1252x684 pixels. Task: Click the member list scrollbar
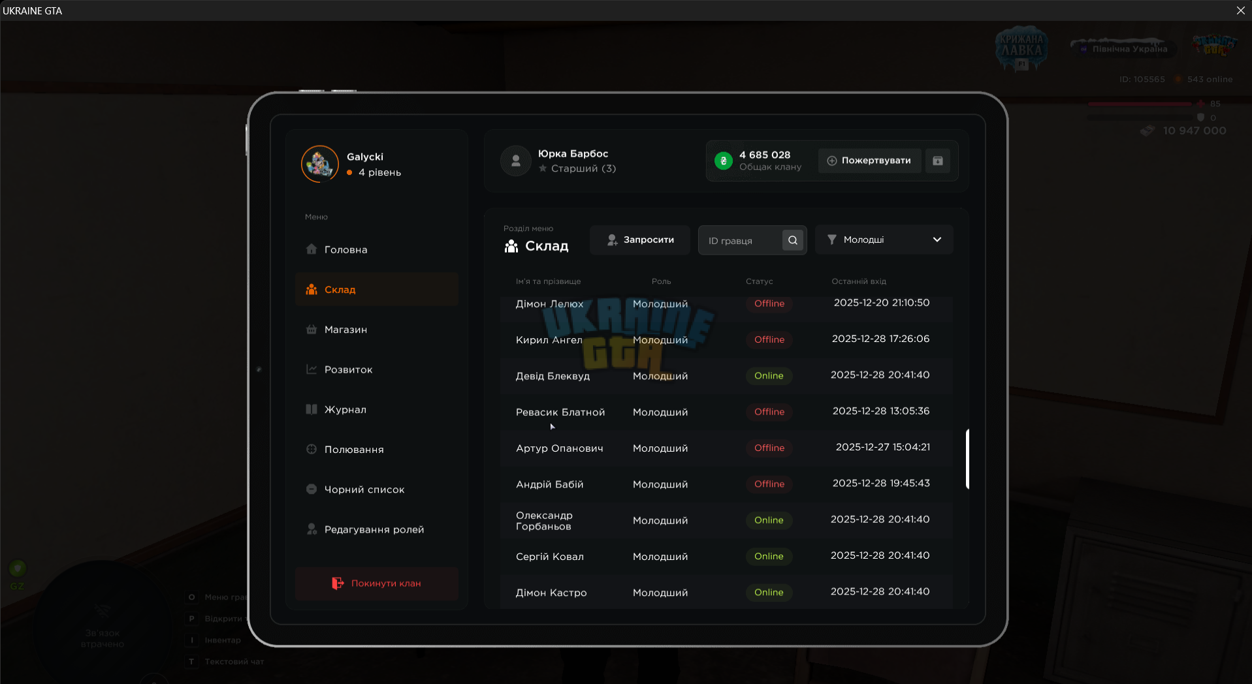click(967, 459)
